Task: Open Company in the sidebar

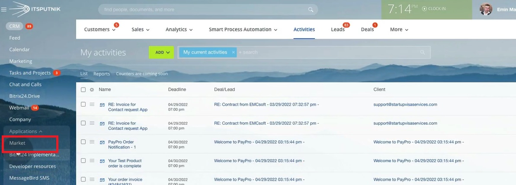Action: [20, 119]
